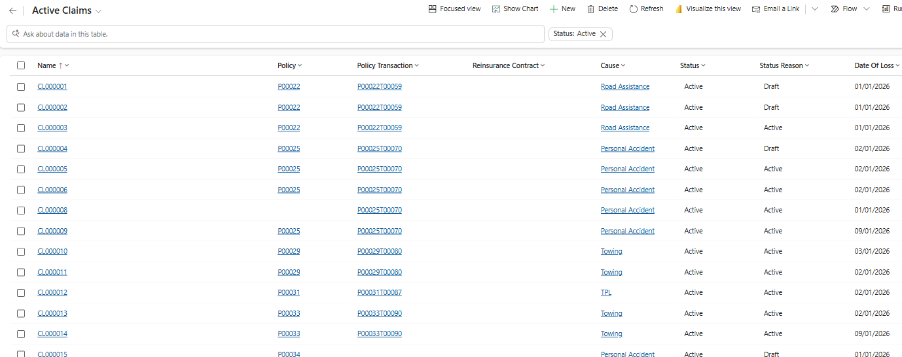This screenshot has height=357, width=902.
Task: Open the Flow menu
Action: tap(844, 8)
